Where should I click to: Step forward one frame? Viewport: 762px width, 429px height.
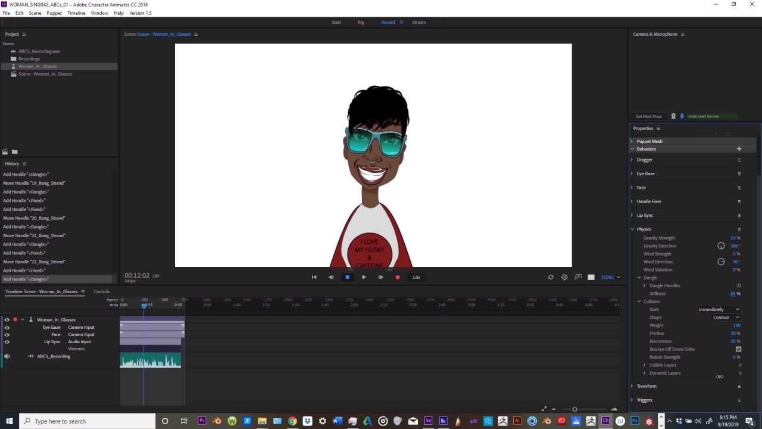380,277
